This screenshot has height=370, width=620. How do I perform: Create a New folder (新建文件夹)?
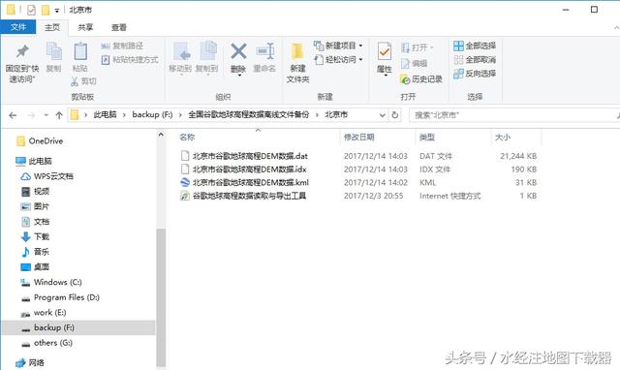[x=297, y=63]
